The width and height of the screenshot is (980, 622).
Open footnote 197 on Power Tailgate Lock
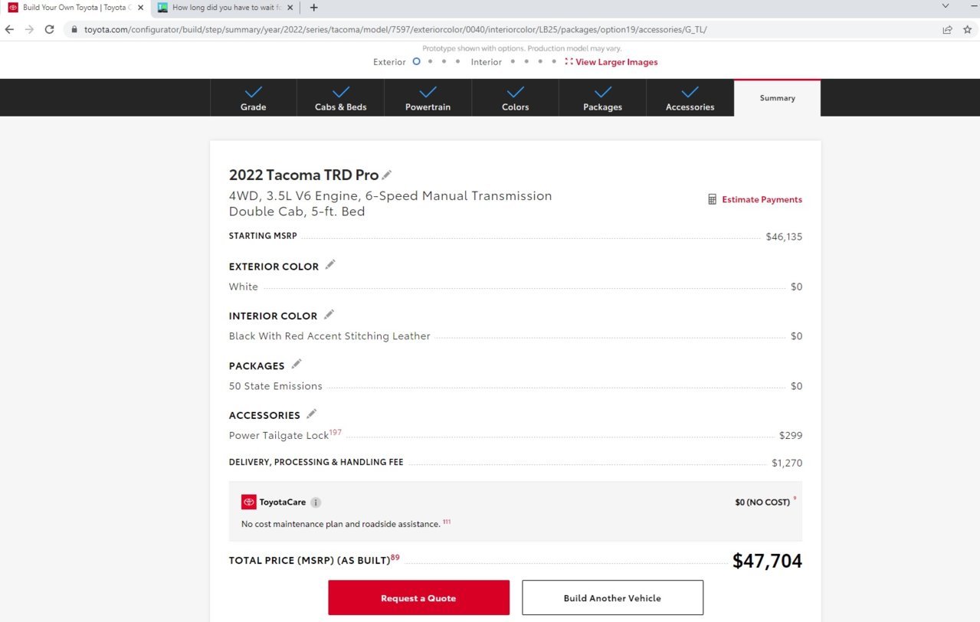coord(336,432)
